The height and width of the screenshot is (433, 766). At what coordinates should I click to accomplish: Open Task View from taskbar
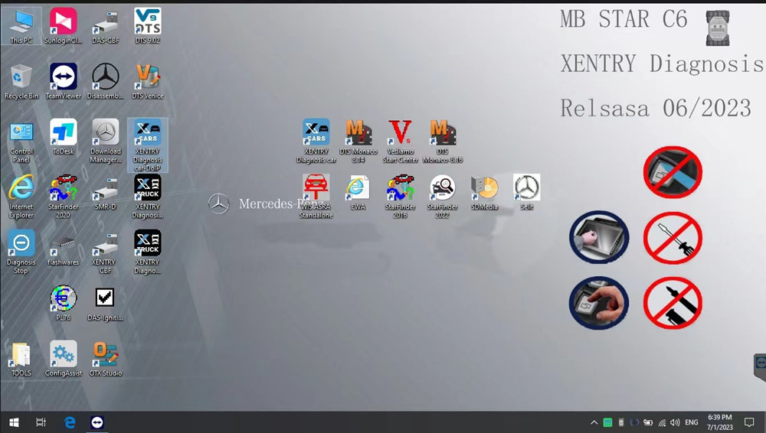click(x=41, y=422)
